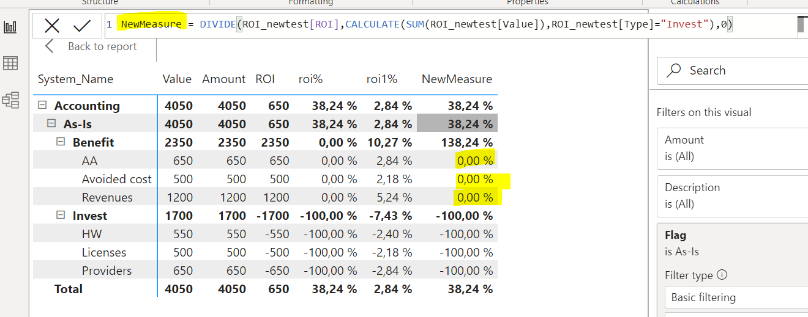This screenshot has width=808, height=317.
Task: Click the Filters on this visual heading
Action: click(704, 112)
